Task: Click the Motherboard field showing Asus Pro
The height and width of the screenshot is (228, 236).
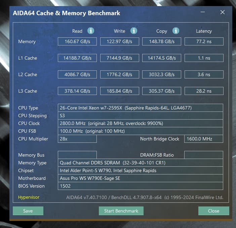Action: click(140, 178)
